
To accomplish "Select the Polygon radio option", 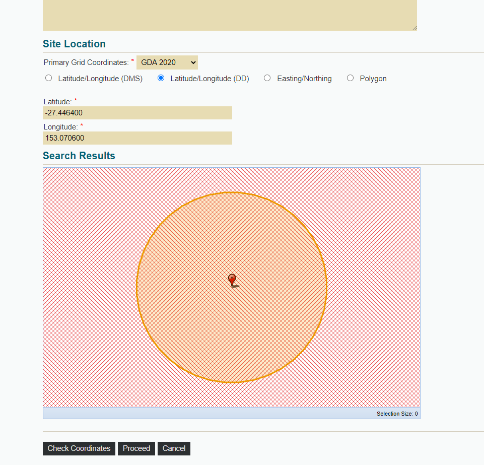I will pos(350,78).
